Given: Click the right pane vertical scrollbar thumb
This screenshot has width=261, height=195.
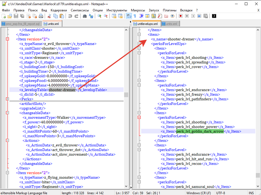Looking at the screenshot, I should [257, 175].
